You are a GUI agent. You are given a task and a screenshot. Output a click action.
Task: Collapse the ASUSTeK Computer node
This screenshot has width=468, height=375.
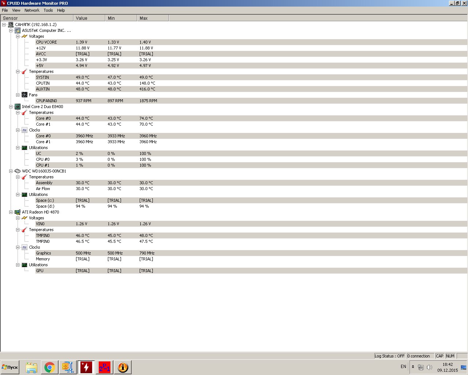point(11,30)
